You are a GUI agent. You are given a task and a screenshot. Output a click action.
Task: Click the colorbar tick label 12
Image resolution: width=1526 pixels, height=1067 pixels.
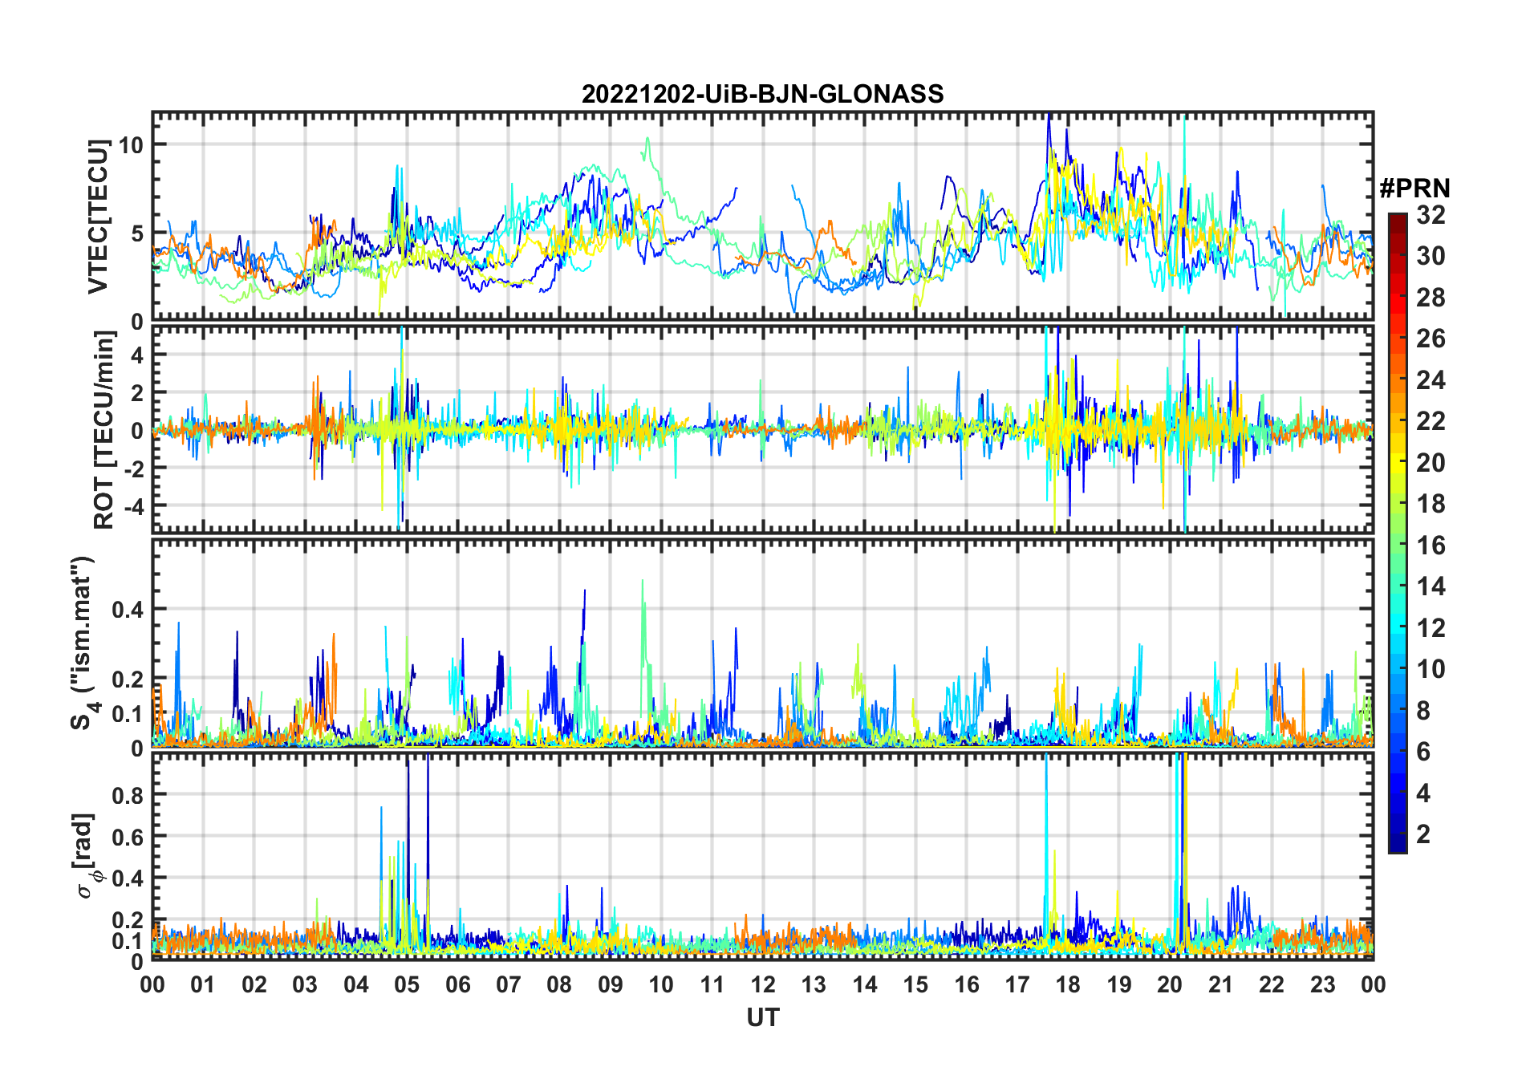tap(1431, 628)
